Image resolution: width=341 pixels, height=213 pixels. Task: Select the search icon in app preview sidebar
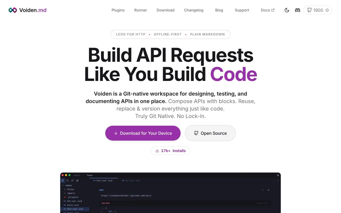click(x=68, y=181)
